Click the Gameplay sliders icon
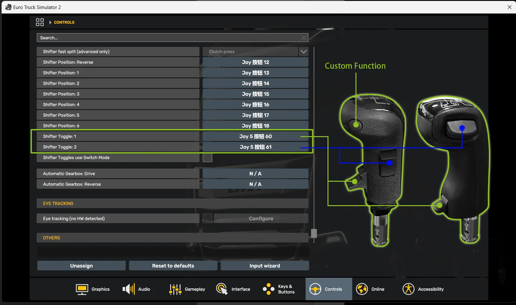 (x=175, y=289)
